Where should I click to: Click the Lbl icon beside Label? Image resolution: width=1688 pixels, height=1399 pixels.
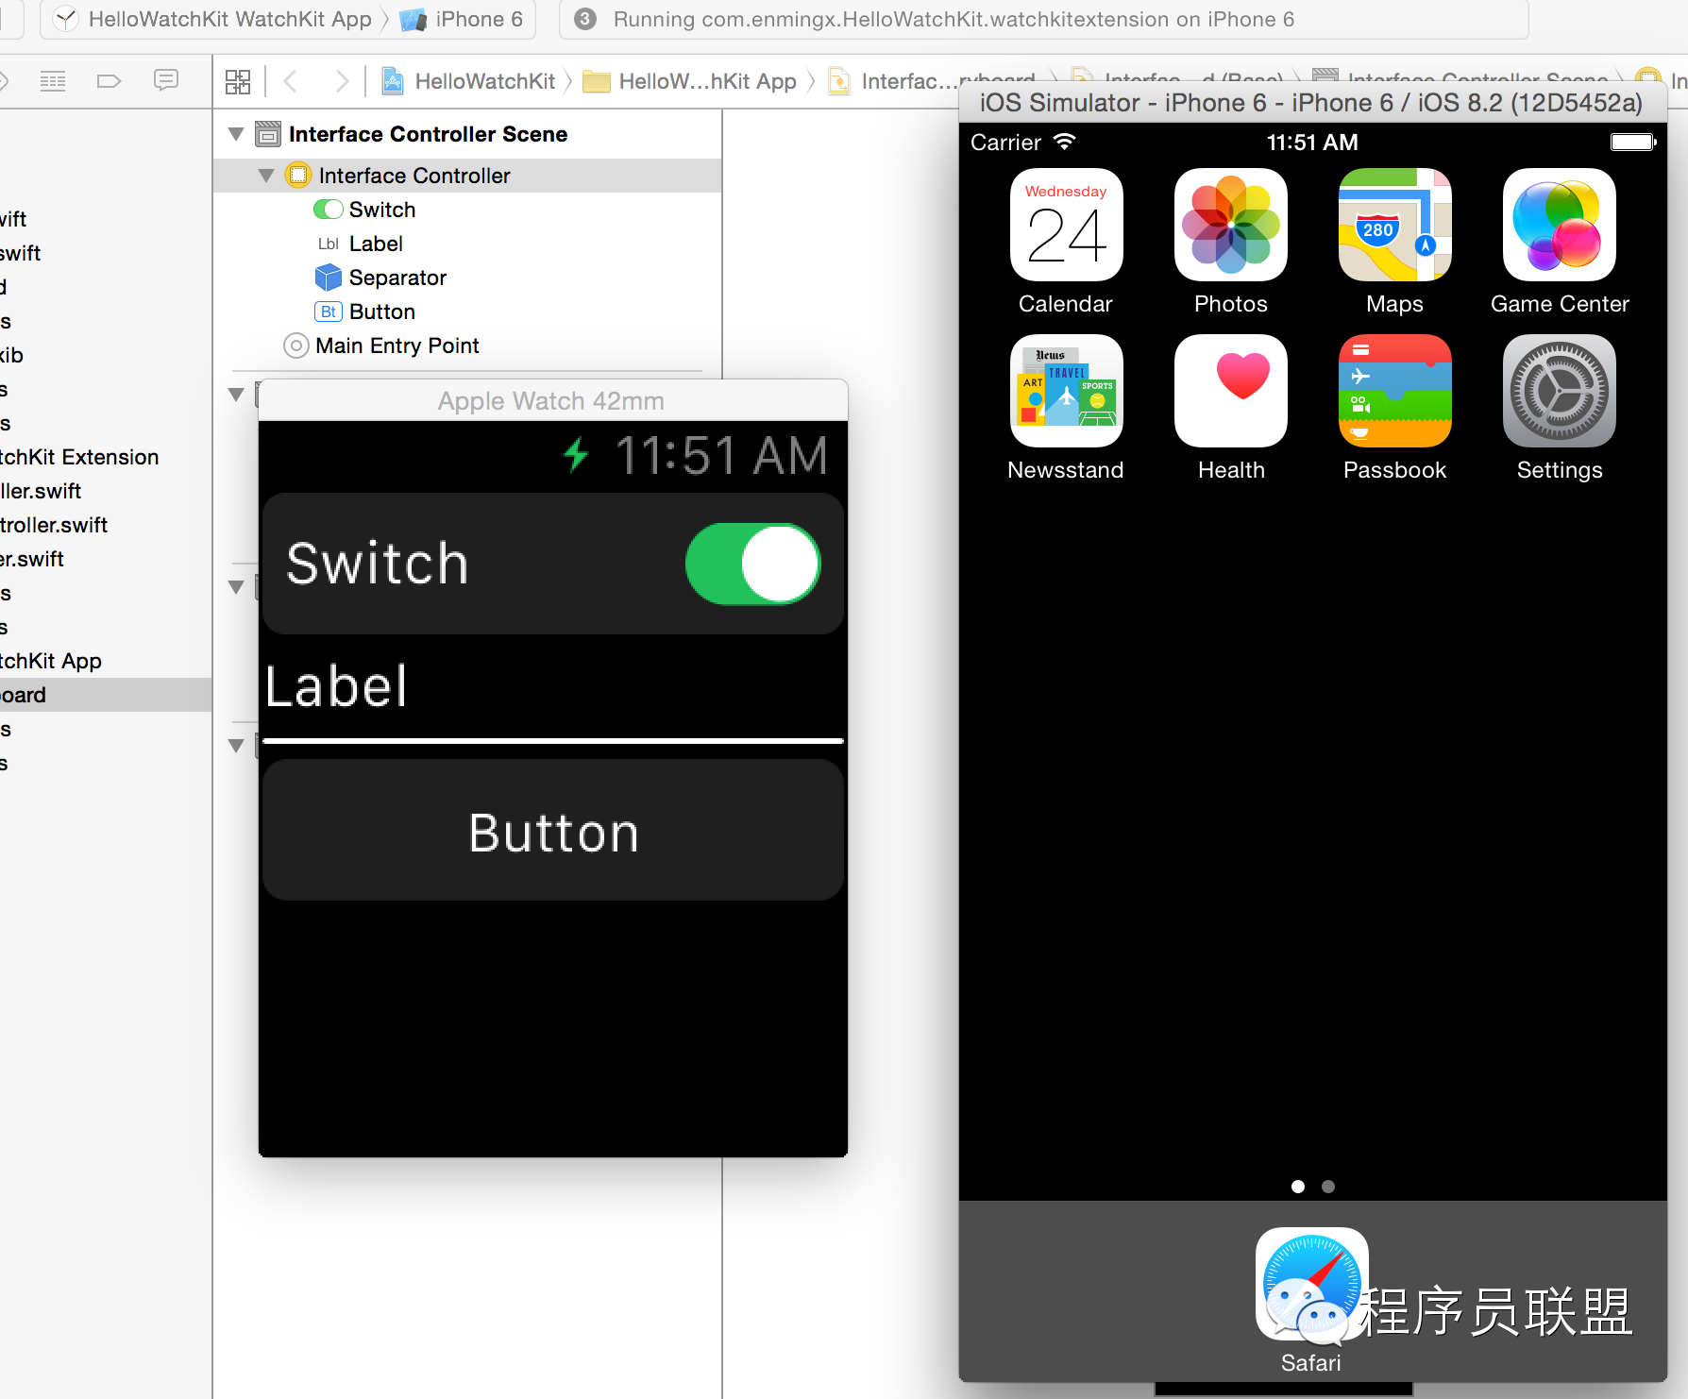[x=328, y=244]
